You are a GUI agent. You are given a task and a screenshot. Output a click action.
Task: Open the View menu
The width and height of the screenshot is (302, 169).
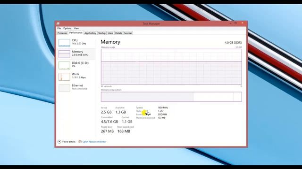point(76,28)
